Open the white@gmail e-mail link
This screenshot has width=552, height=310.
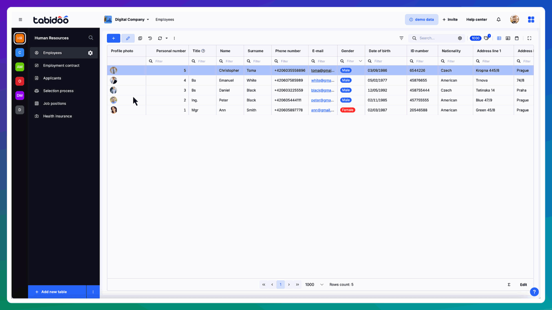[x=323, y=81]
